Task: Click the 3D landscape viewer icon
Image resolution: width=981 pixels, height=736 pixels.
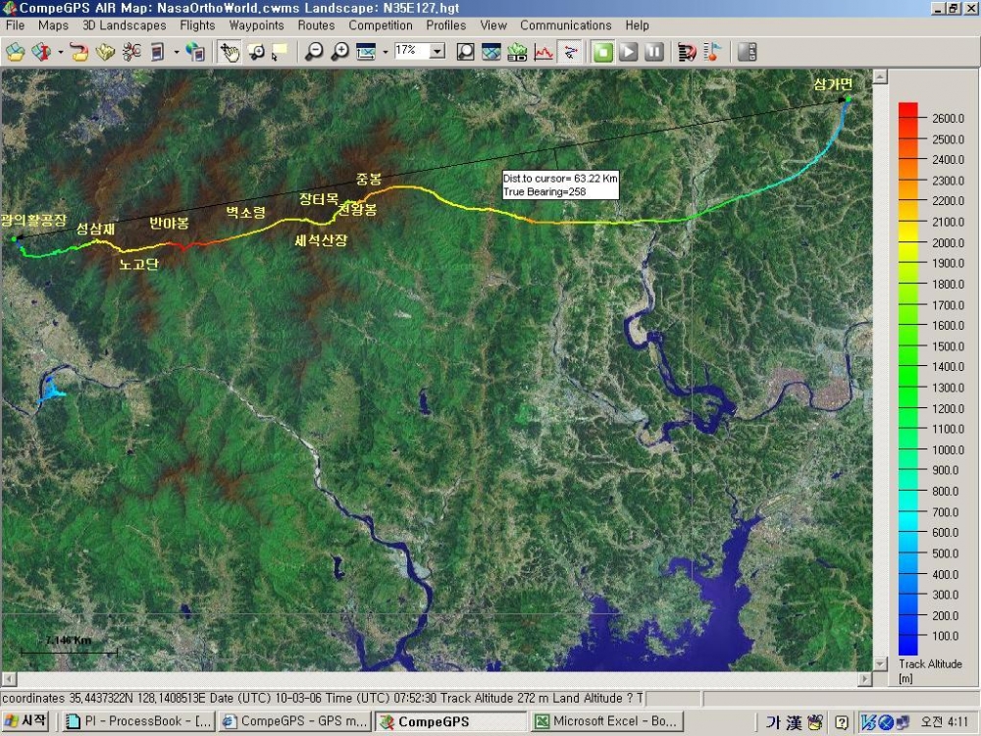Action: pyautogui.click(x=517, y=51)
